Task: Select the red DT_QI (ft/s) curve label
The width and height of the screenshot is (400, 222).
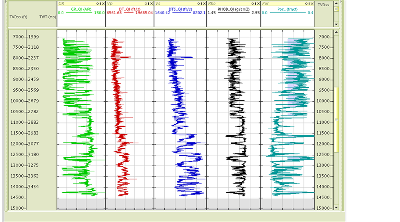Action: (x=129, y=8)
